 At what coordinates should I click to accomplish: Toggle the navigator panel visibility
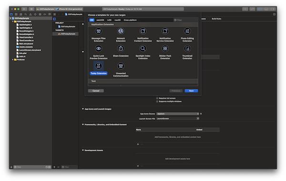point(260,9)
